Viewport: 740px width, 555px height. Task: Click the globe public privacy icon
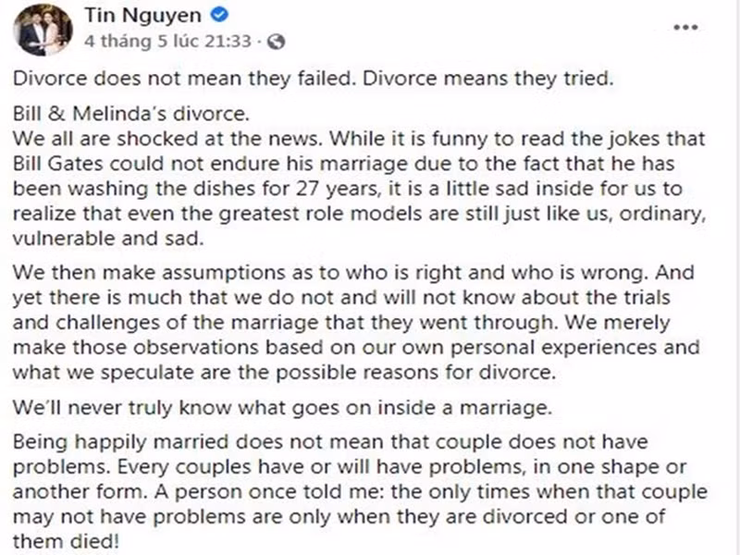coord(276,43)
